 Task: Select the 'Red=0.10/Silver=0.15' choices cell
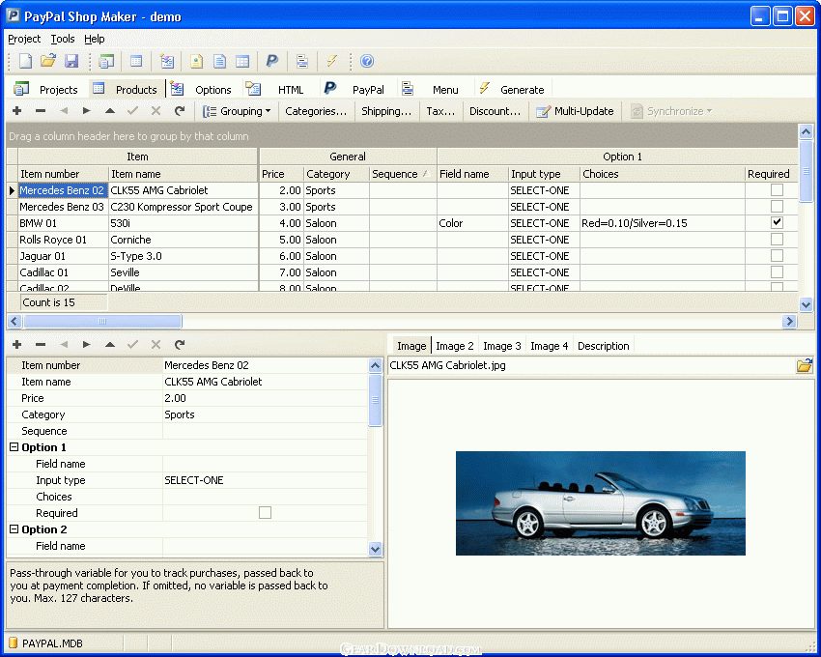[663, 223]
